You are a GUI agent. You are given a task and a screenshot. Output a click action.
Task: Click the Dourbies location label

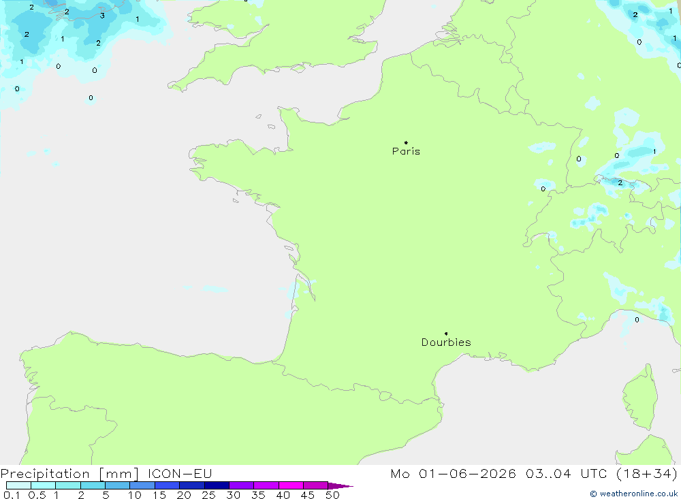point(446,342)
